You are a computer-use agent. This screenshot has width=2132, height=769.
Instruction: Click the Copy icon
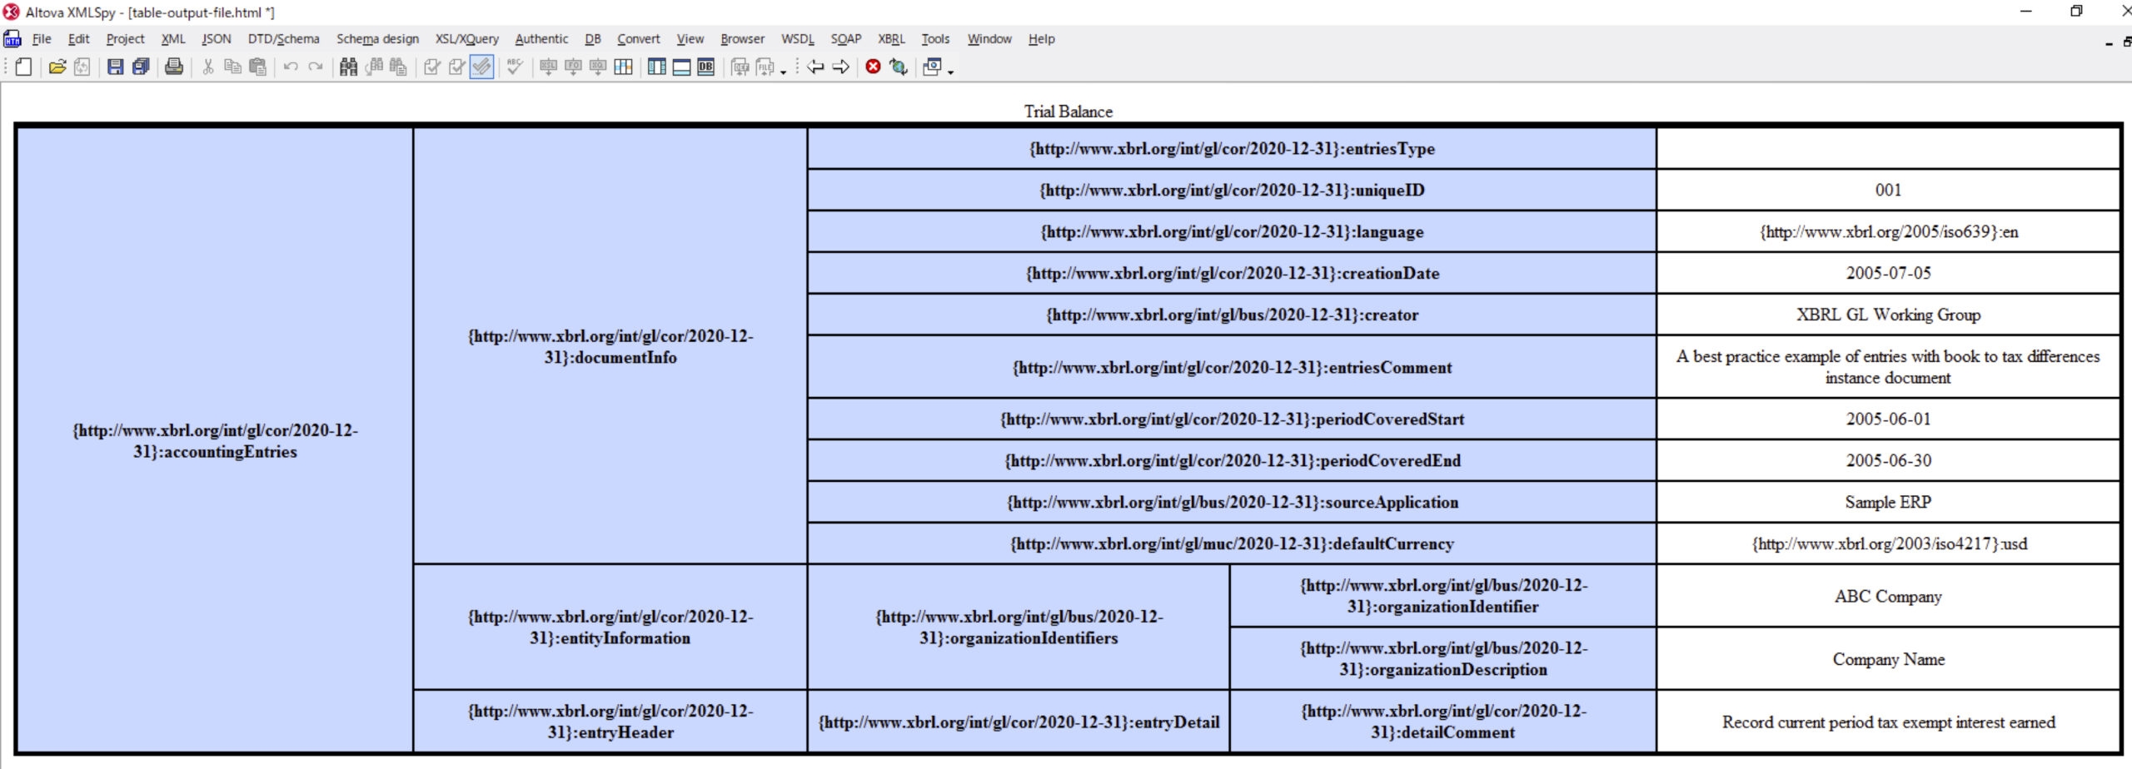point(233,67)
